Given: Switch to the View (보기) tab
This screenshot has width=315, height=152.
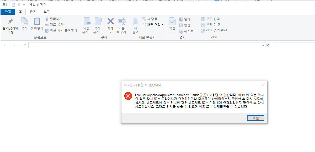Looking at the screenshot, I should coord(47,12).
